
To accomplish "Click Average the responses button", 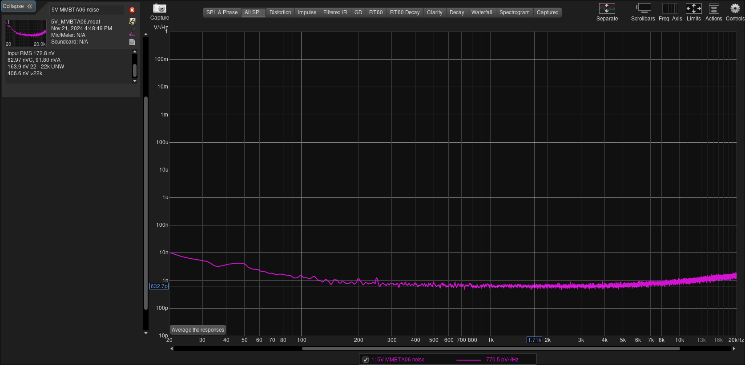I will click(198, 330).
